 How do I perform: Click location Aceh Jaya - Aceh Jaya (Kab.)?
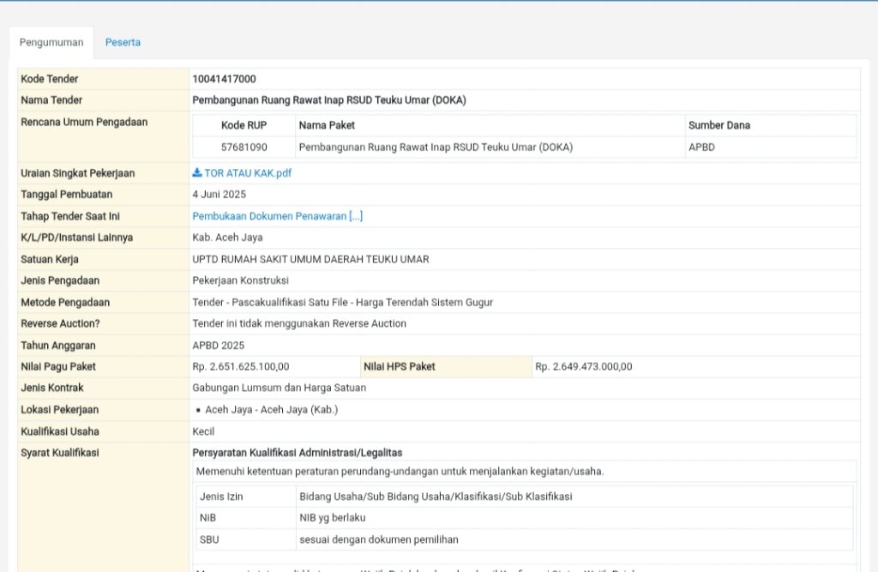click(x=272, y=410)
